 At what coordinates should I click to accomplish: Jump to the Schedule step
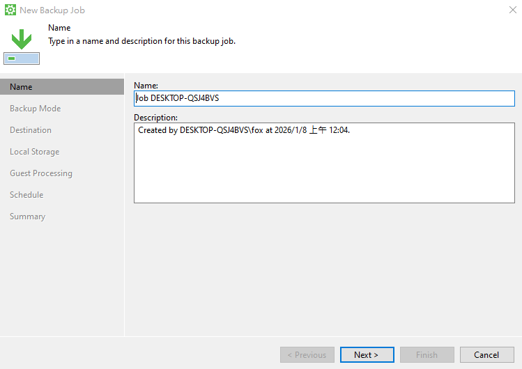pos(26,195)
